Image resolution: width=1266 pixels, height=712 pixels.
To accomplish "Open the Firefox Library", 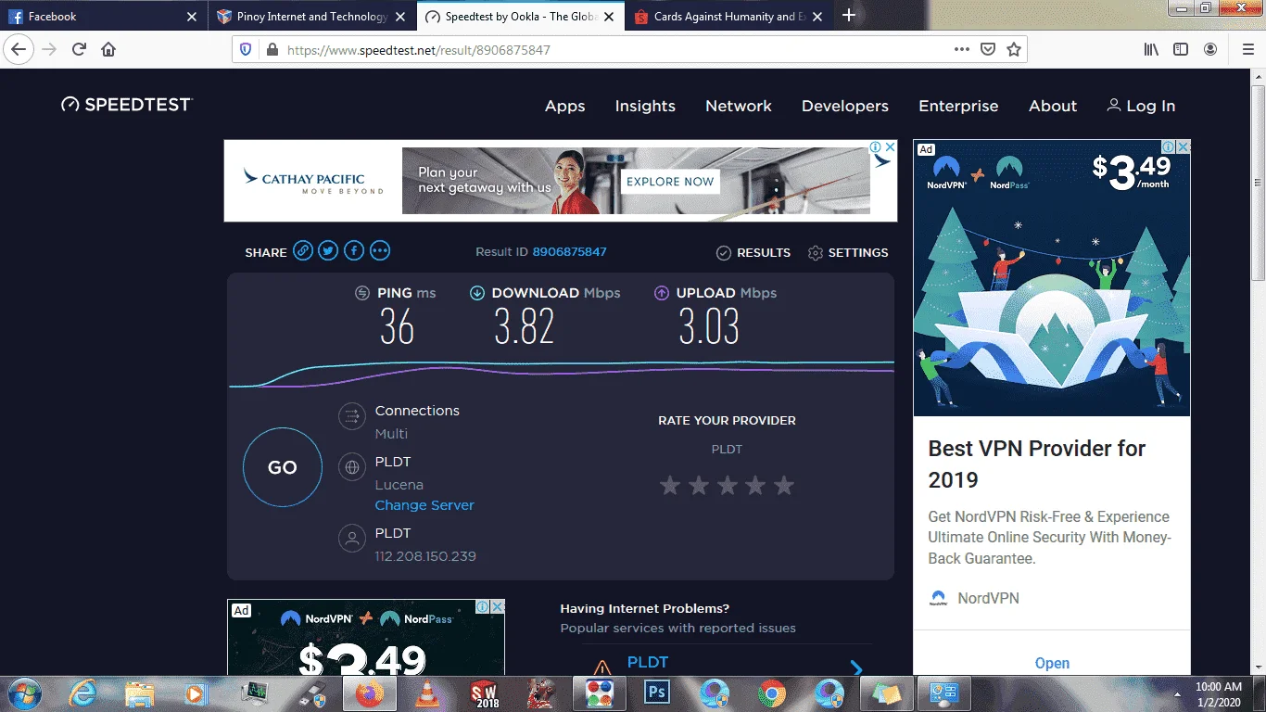I will (x=1151, y=50).
